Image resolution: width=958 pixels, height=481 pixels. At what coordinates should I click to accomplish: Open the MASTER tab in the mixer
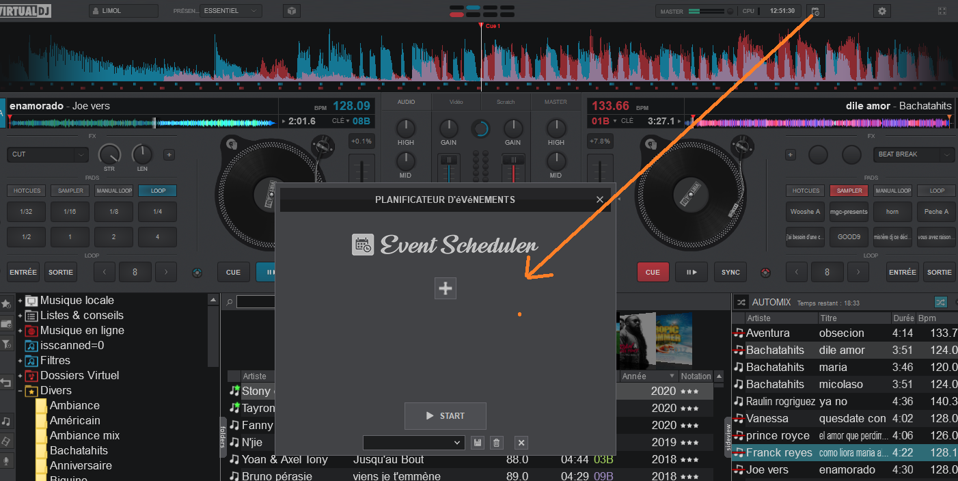click(x=555, y=102)
